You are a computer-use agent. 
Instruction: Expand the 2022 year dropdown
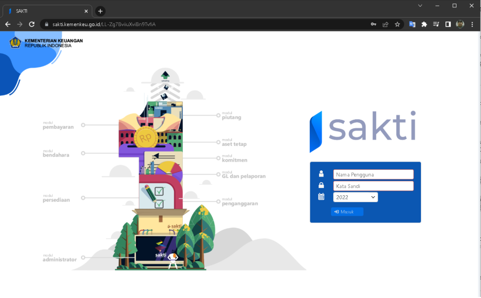coord(355,197)
